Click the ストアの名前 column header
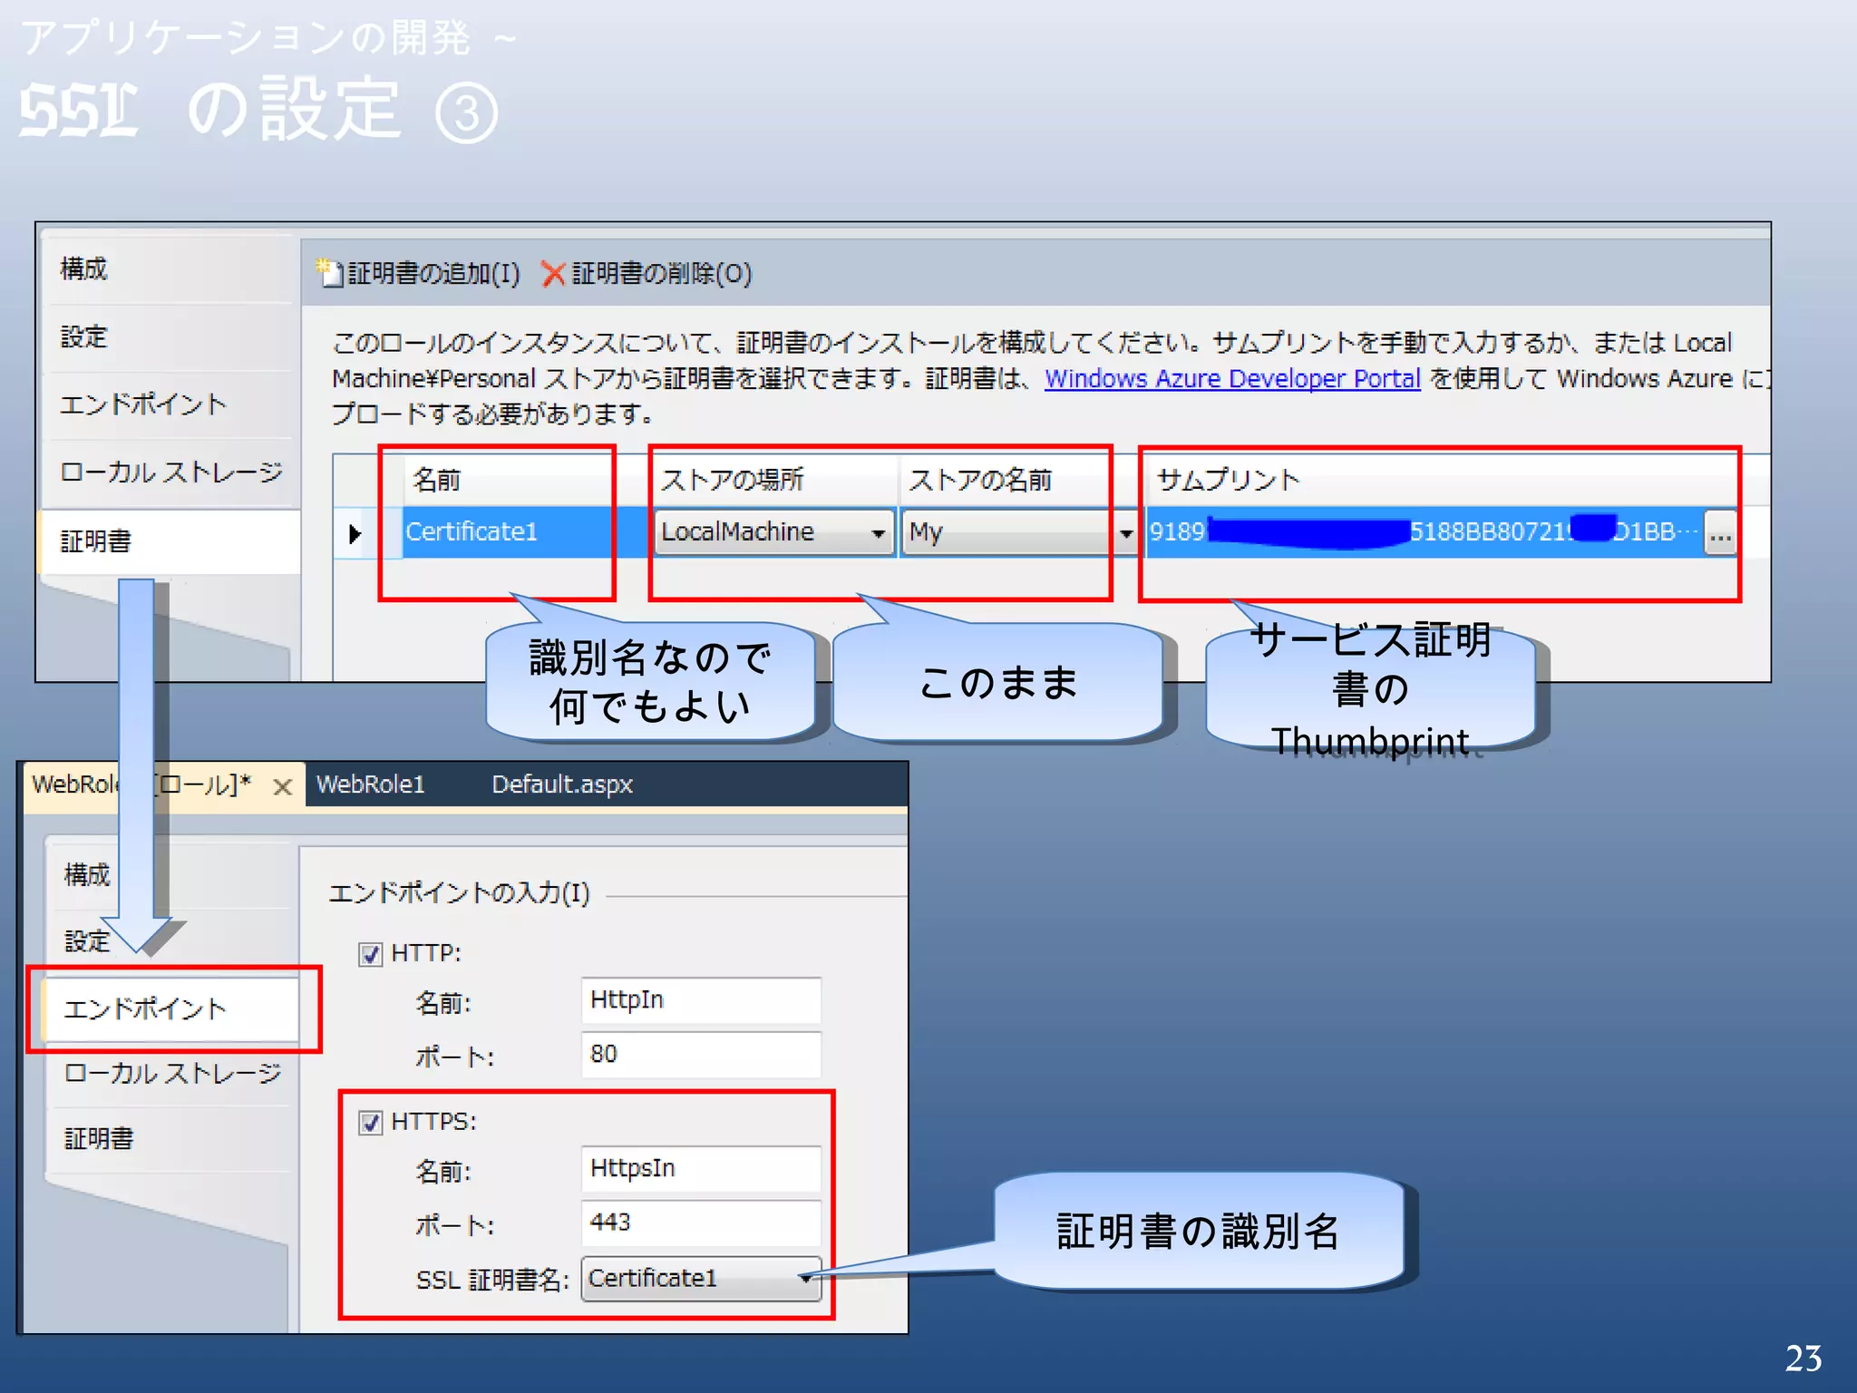The width and height of the screenshot is (1857, 1393). (x=1023, y=479)
